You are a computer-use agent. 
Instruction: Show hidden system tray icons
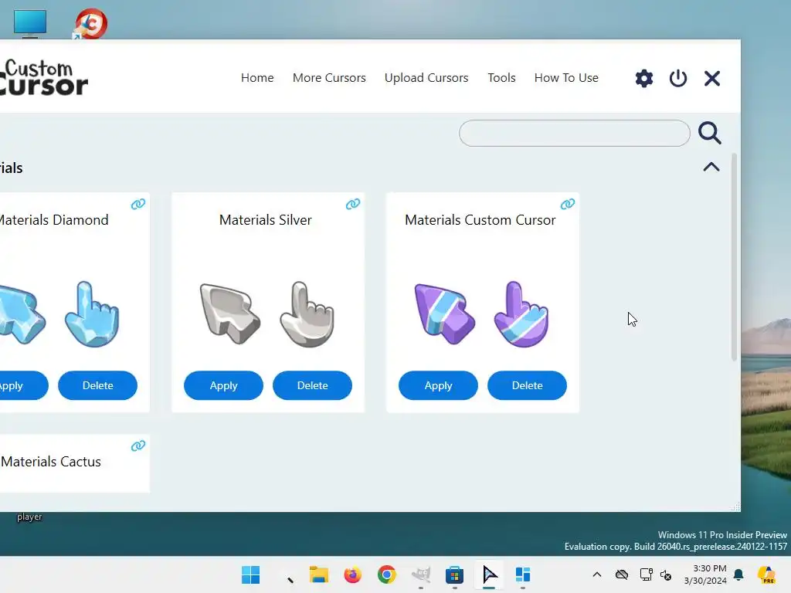597,574
